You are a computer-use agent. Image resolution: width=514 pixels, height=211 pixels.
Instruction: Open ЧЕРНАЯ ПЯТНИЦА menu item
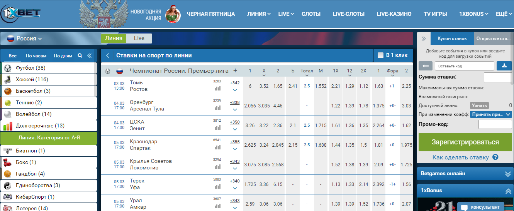point(211,14)
